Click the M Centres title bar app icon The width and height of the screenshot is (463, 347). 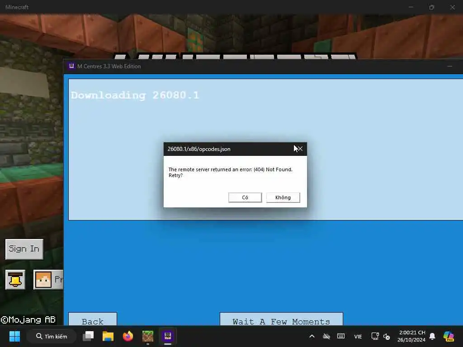click(71, 66)
